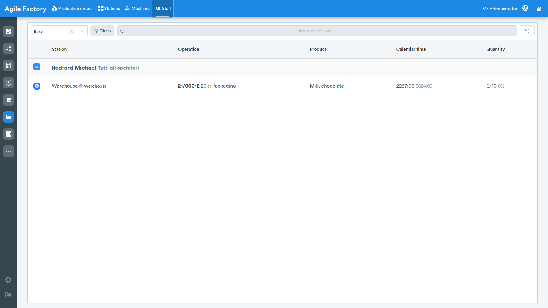Open the bar chart reports sidebar icon
This screenshot has width=548, height=308.
pos(9,134)
